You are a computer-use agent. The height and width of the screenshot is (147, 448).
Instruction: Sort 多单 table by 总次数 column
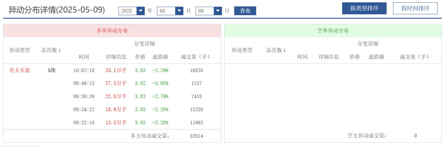(51, 50)
